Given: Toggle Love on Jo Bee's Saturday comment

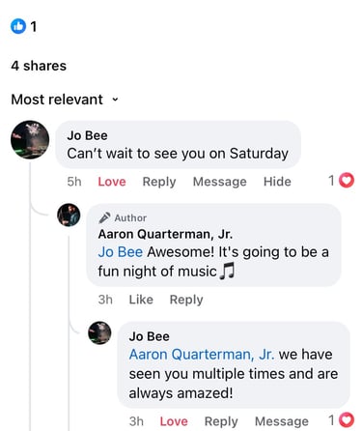Looking at the screenshot, I should tap(112, 182).
